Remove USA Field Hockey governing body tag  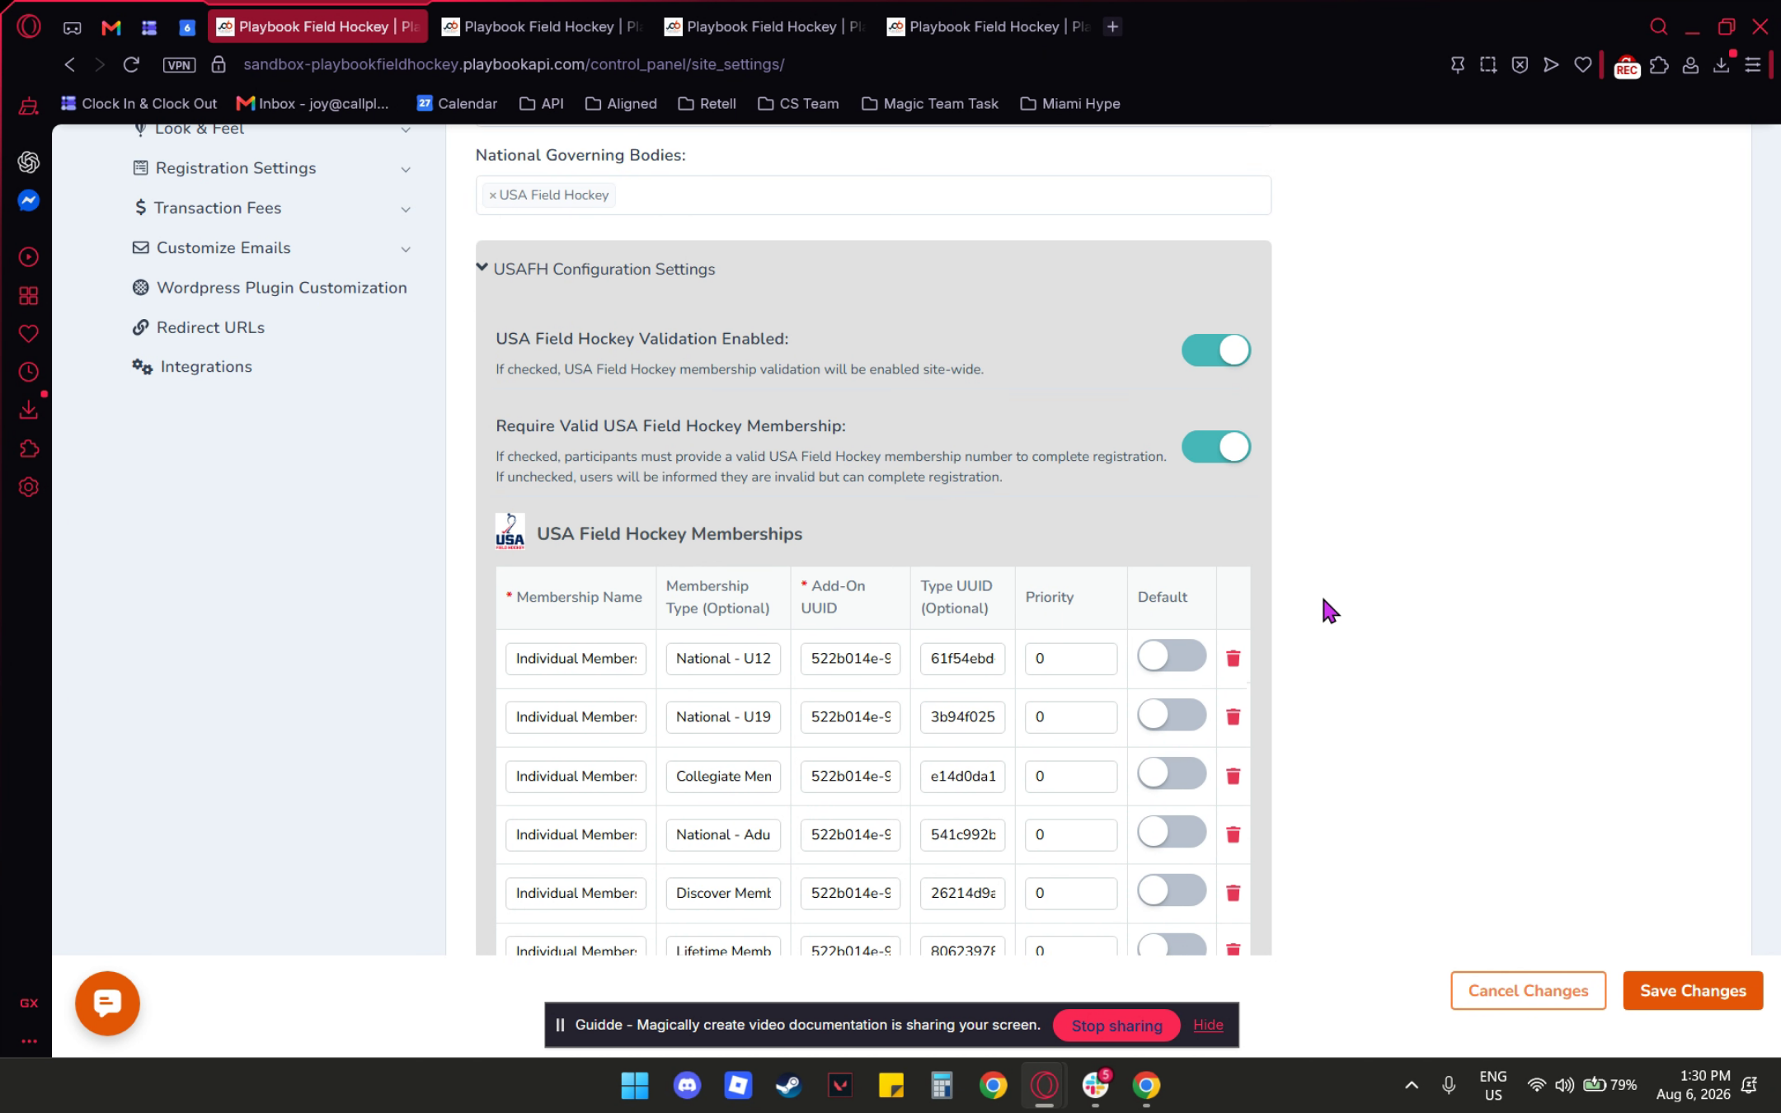click(x=493, y=195)
